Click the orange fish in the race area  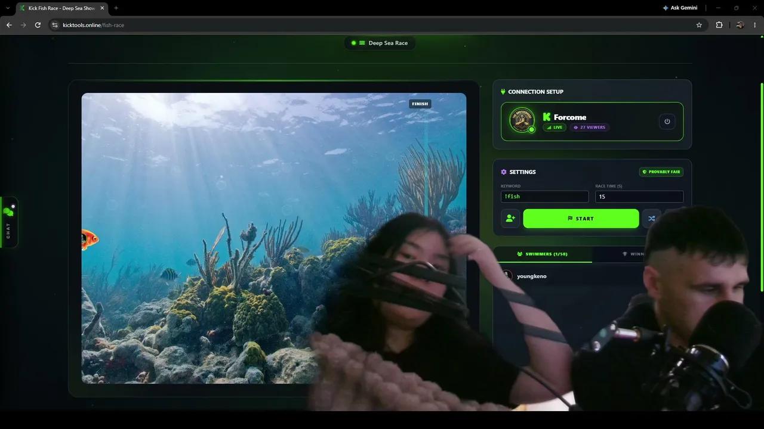click(90, 240)
